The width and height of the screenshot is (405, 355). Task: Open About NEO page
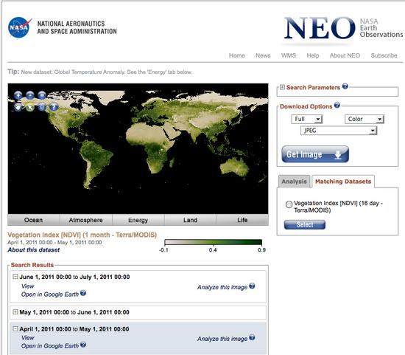(345, 55)
